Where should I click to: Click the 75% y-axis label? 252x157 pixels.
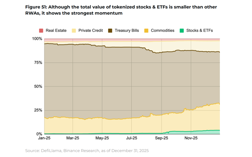tap(38, 62)
